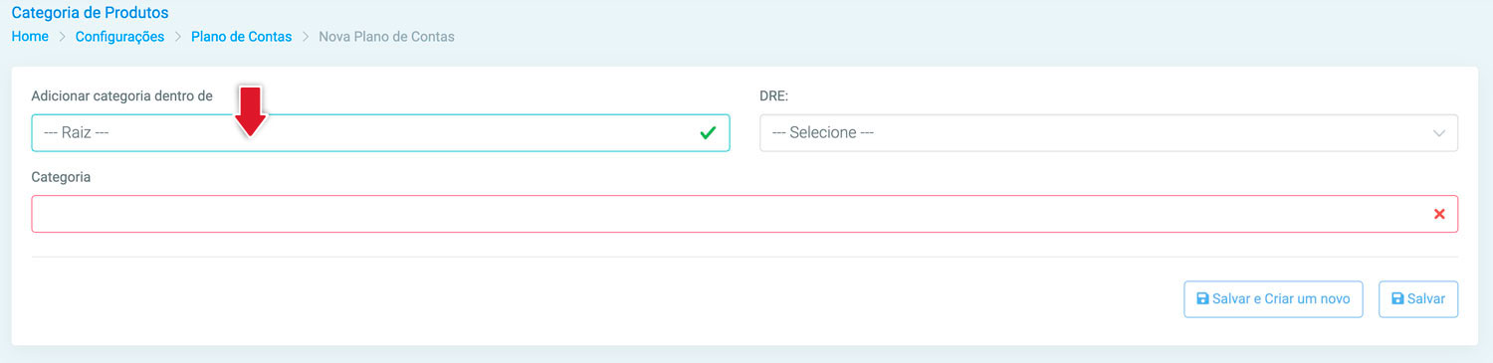Save the form with the Salvar button text

pos(1426,299)
